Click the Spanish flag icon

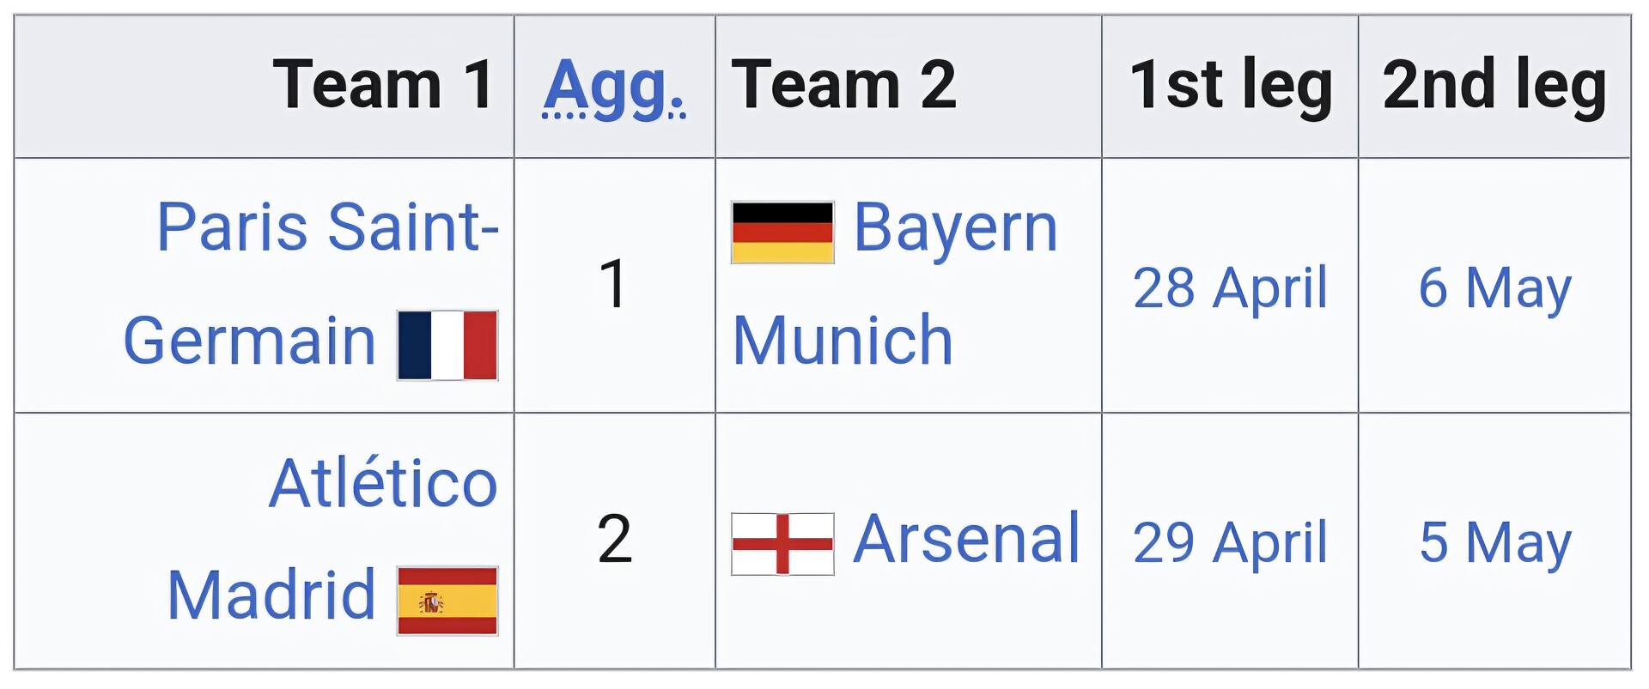[x=447, y=601]
